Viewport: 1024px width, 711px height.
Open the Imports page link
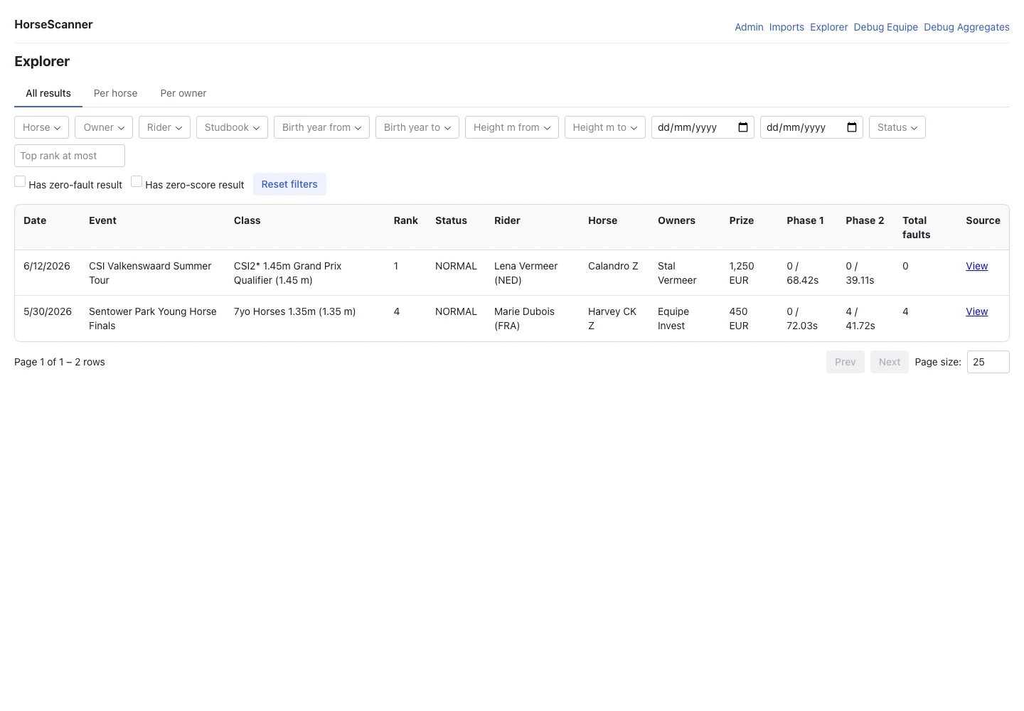coord(786,27)
